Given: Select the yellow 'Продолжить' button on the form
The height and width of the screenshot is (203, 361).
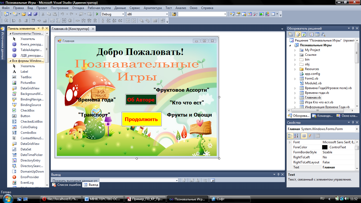Looking at the screenshot, I should tap(141, 119).
